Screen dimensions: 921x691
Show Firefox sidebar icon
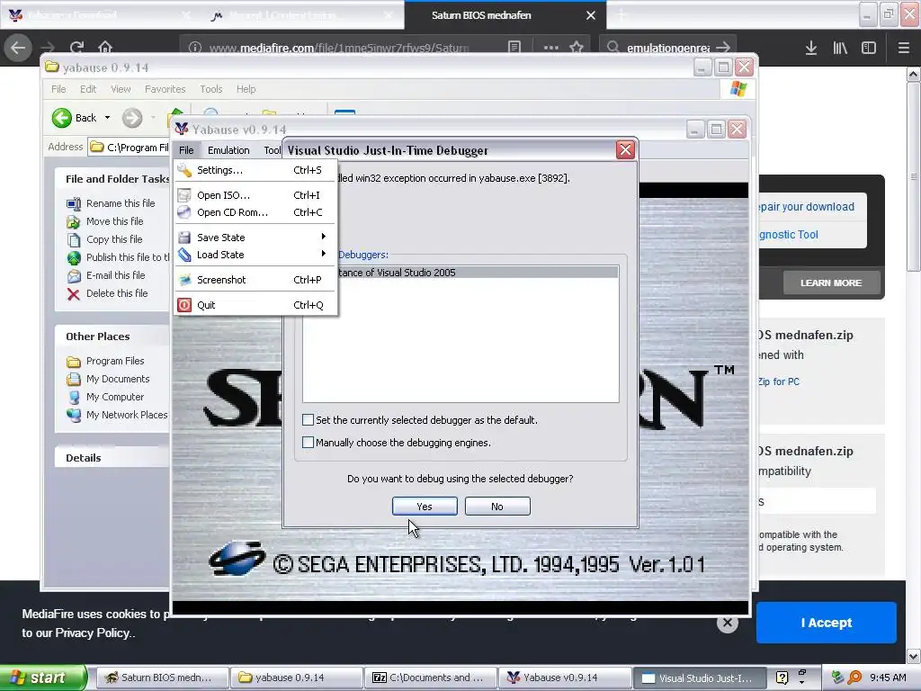pos(869,49)
